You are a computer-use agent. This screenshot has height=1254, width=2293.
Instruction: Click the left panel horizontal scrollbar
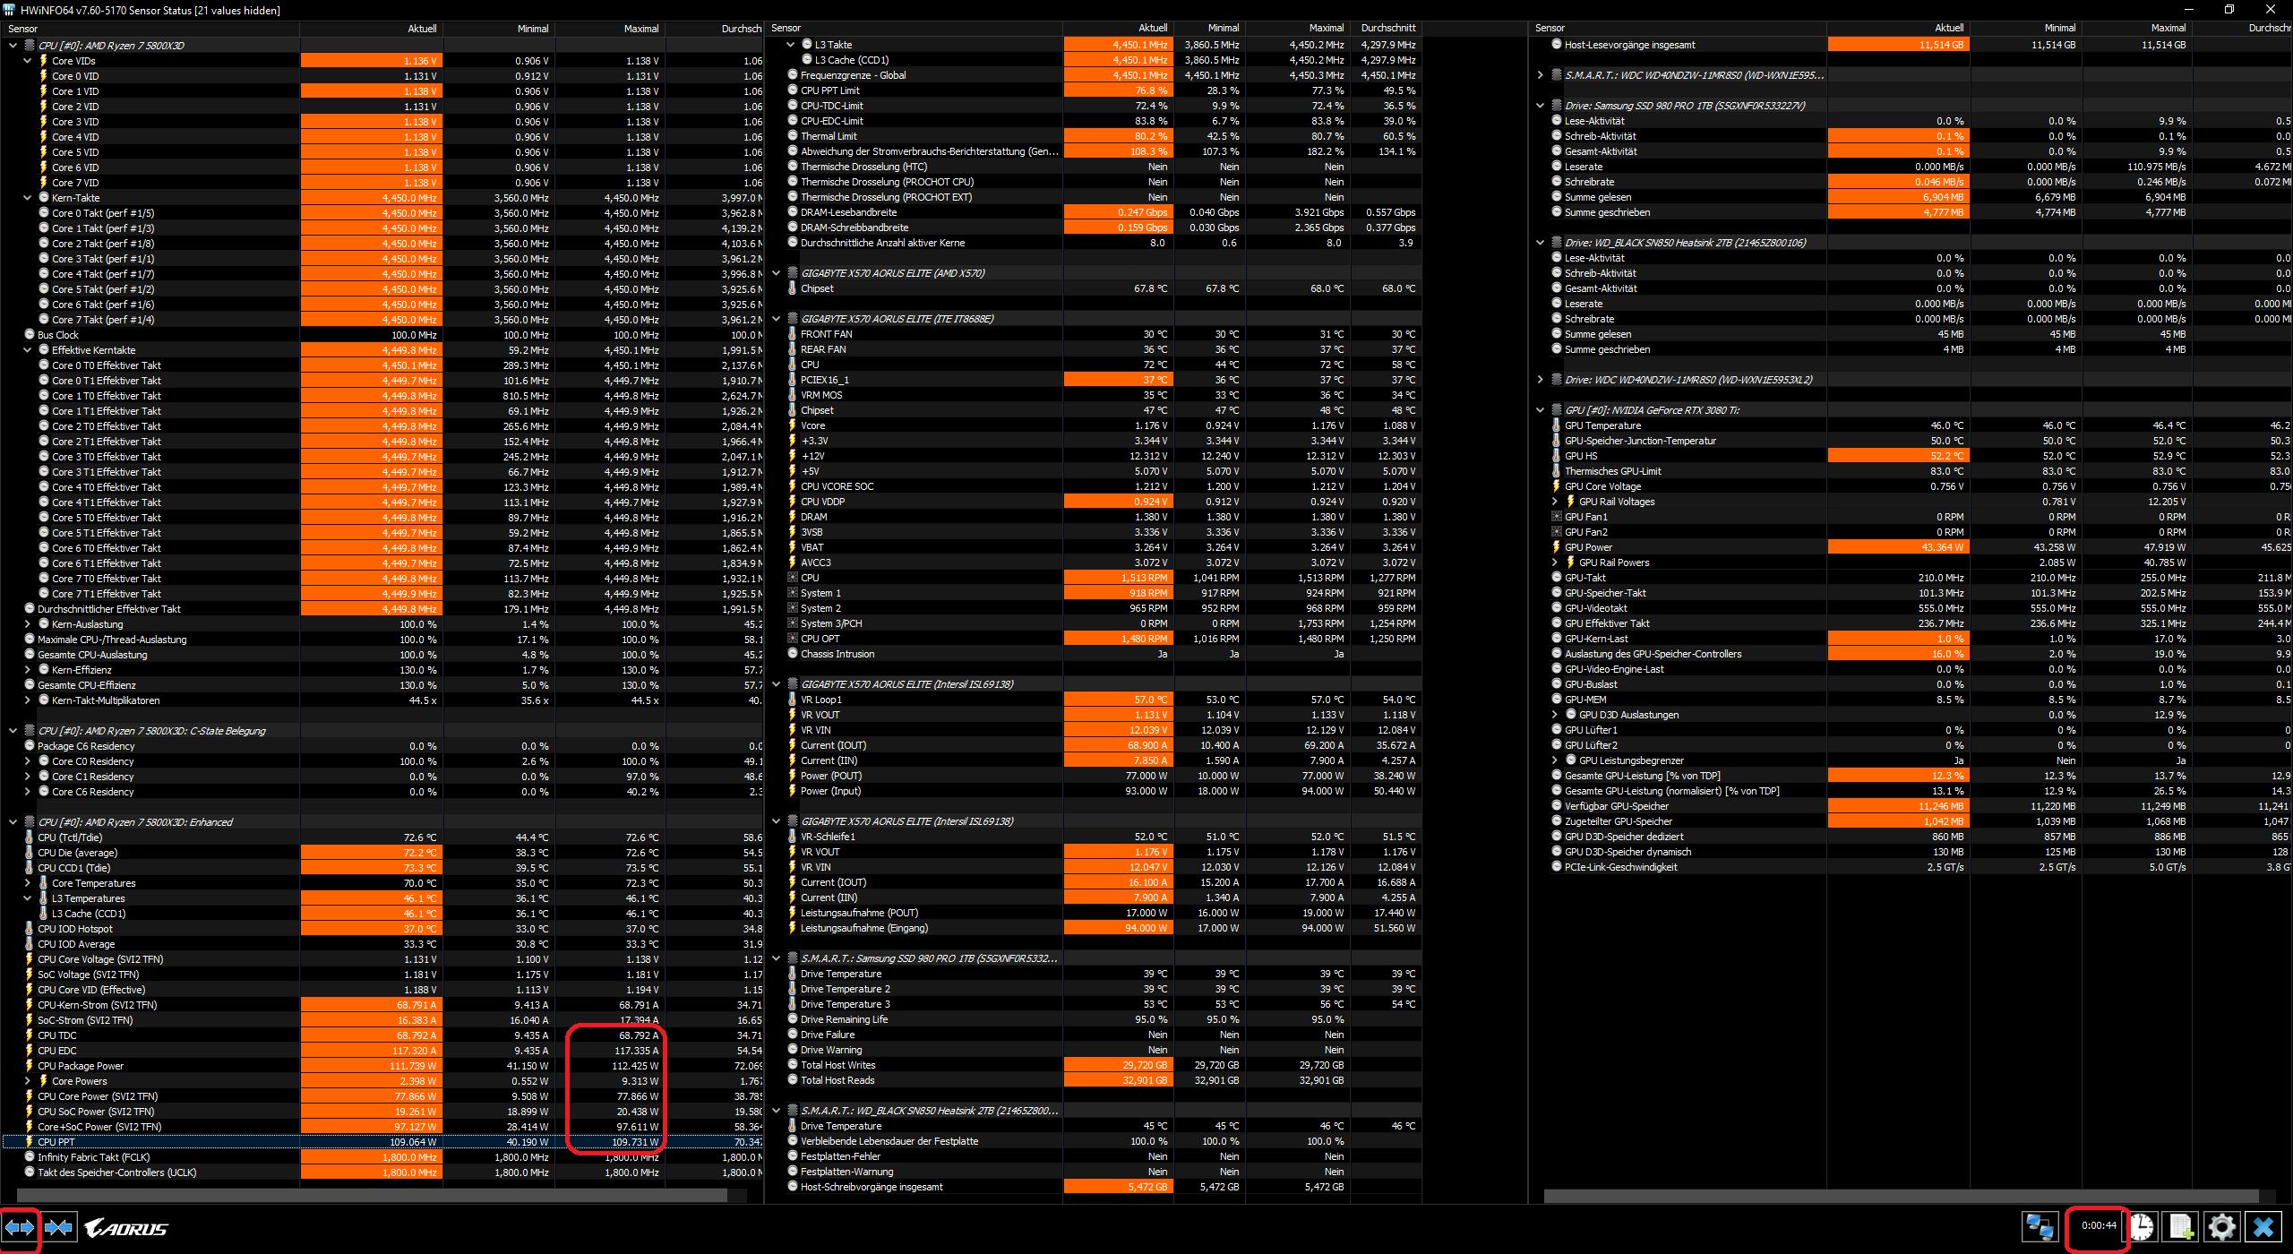coord(372,1195)
